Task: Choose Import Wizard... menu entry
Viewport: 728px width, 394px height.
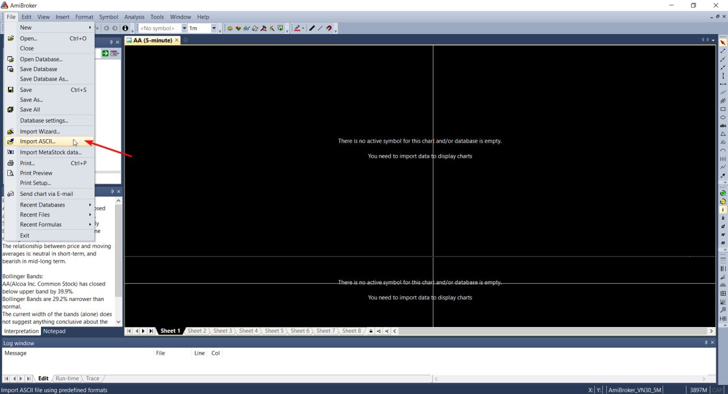Action: pos(49,132)
